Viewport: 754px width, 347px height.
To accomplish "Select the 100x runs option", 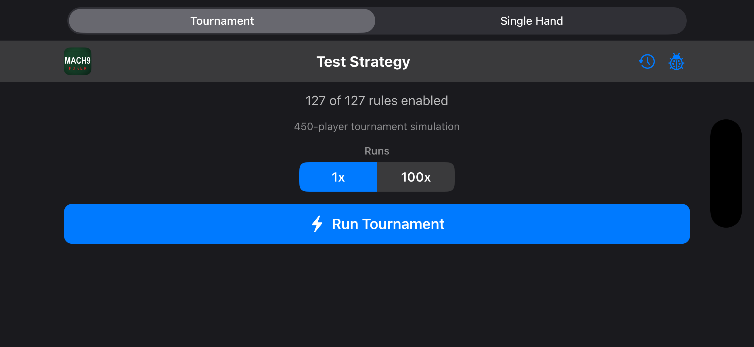I will click(416, 177).
